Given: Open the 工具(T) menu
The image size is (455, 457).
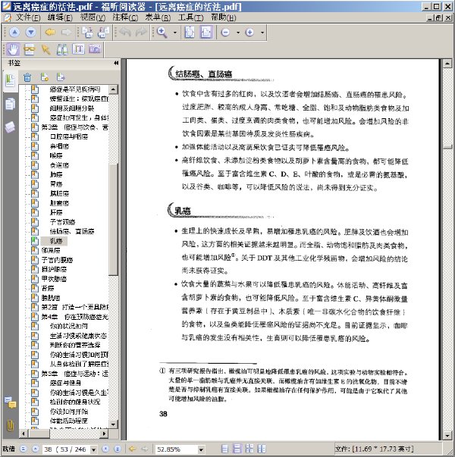Looking at the screenshot, I should click(191, 17).
